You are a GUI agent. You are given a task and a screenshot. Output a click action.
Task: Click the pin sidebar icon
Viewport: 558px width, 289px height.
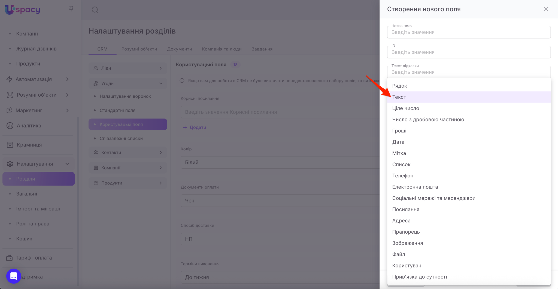click(71, 9)
